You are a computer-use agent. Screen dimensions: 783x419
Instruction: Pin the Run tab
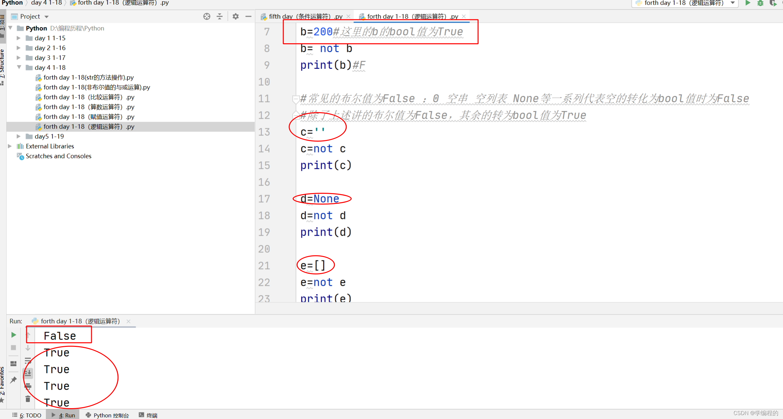[x=13, y=380]
